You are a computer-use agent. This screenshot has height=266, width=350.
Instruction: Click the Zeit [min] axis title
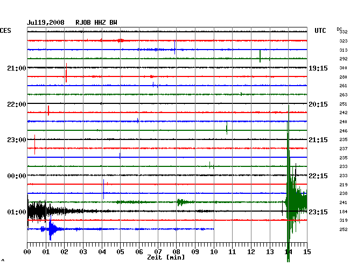[x=166, y=257]
